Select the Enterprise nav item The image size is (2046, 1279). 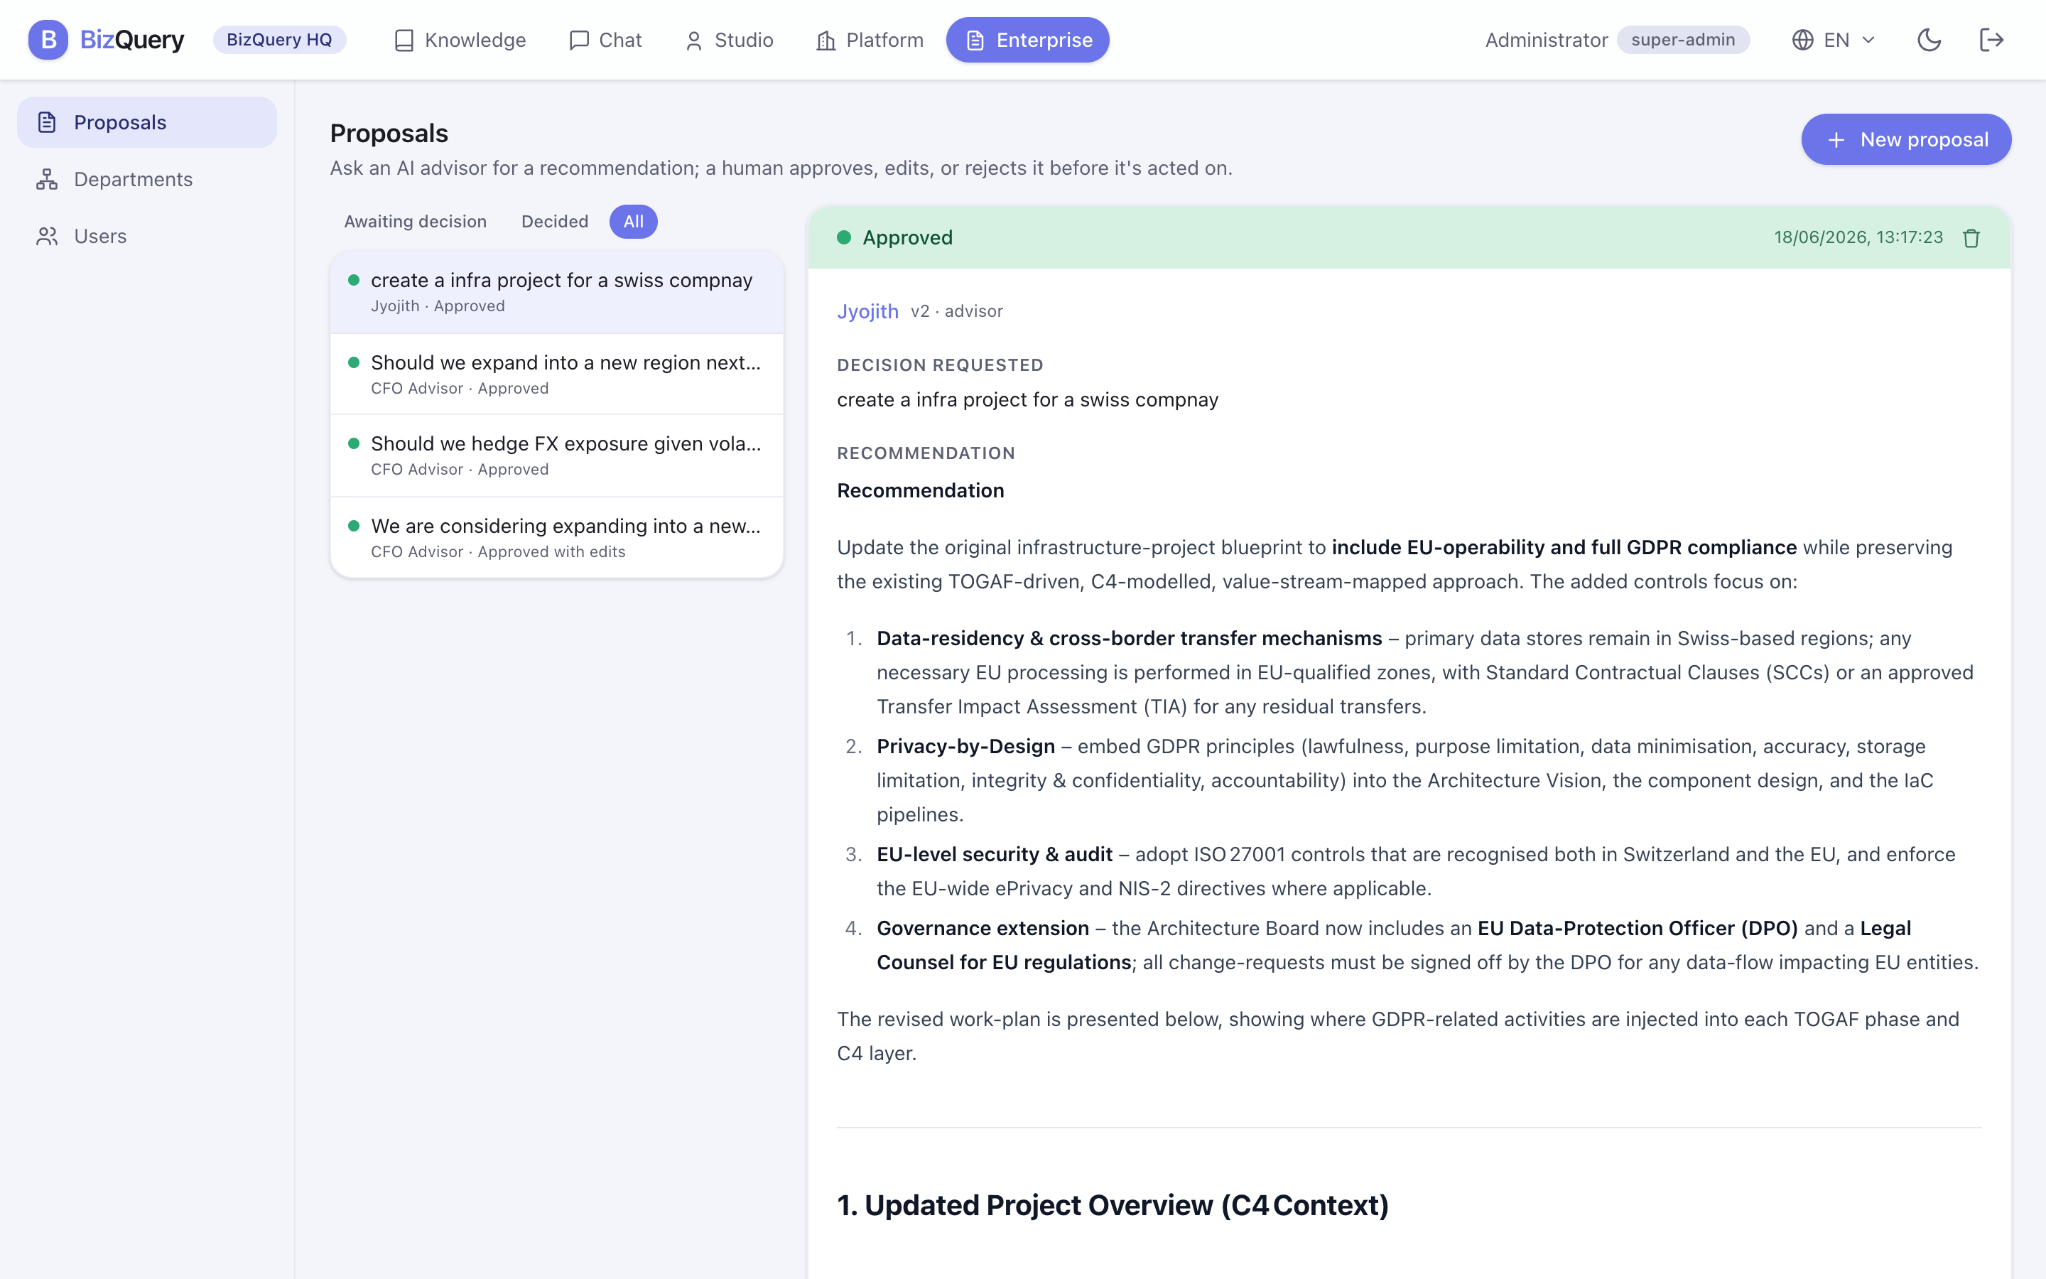tap(1028, 40)
